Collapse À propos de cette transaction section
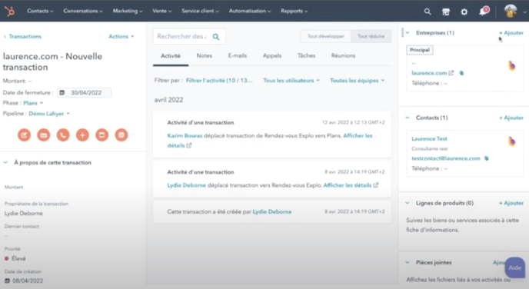 tap(5, 162)
